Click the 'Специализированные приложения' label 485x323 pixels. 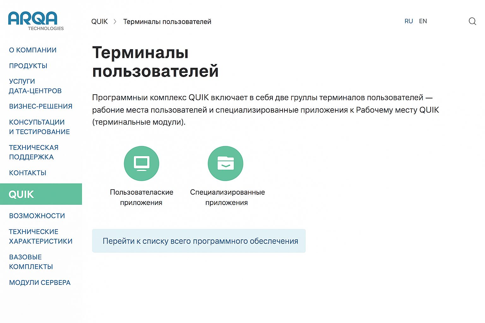[x=227, y=197]
